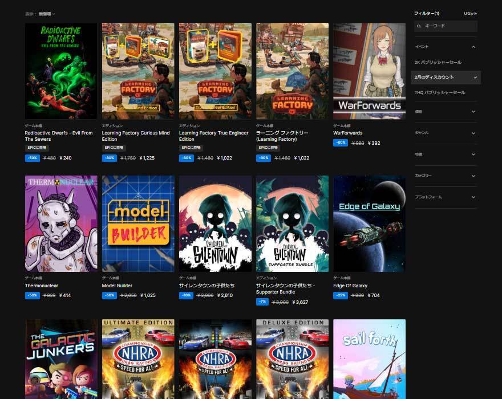Click the ¥1,025 price of Model Builder
Image resolution: width=502 pixels, height=399 pixels.
pyautogui.click(x=148, y=295)
